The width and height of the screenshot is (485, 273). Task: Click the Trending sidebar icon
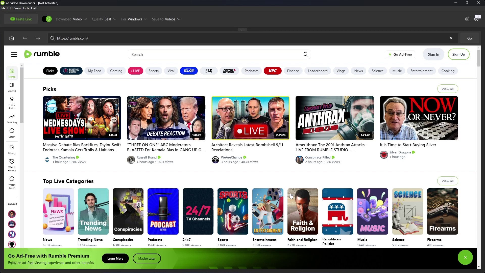pos(12,118)
